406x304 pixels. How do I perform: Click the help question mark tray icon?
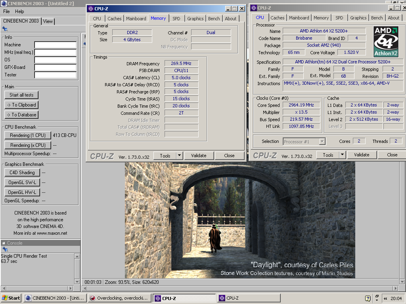[x=368, y=298]
